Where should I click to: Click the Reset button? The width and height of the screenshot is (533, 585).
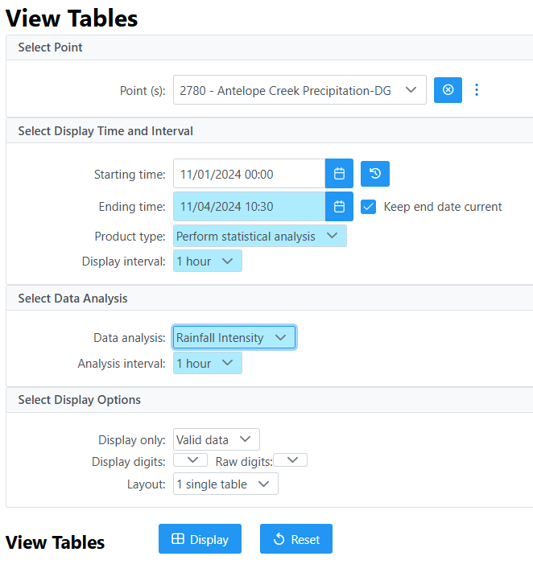pos(296,539)
